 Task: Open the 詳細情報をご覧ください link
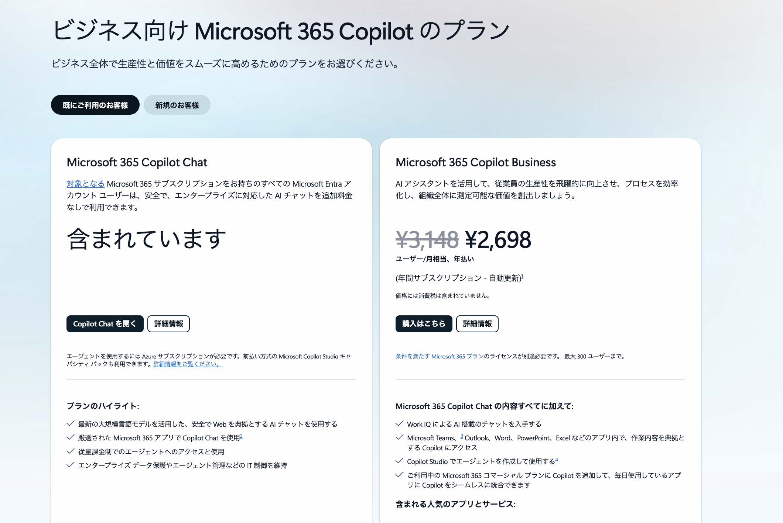[188, 364]
